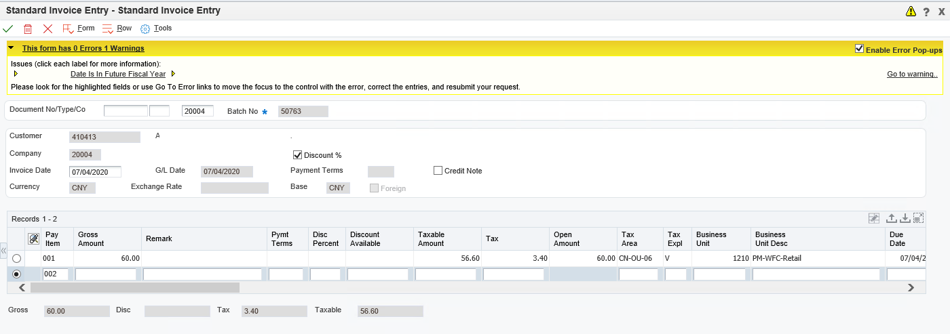Click the green OK checkmark icon
The height and width of the screenshot is (334, 950).
(8, 28)
